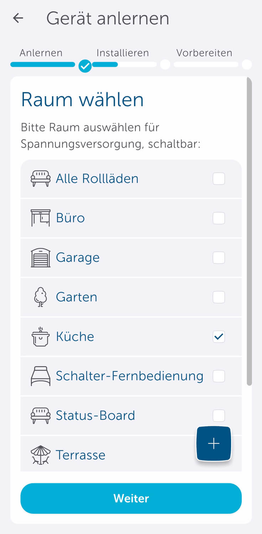The width and height of the screenshot is (262, 534).
Task: Switch to the Installieren step tab
Action: [x=122, y=53]
